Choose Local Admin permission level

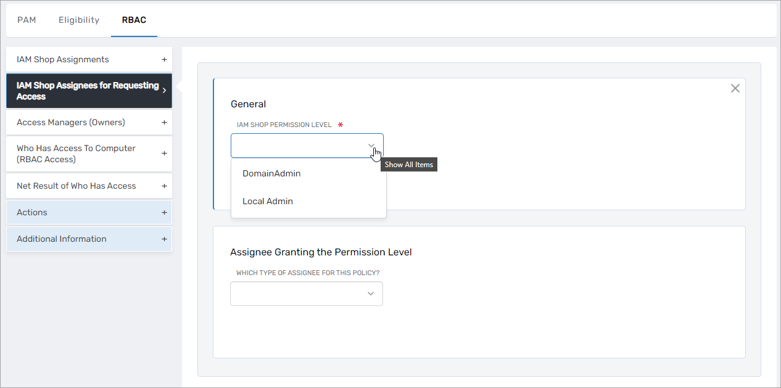pyautogui.click(x=268, y=200)
